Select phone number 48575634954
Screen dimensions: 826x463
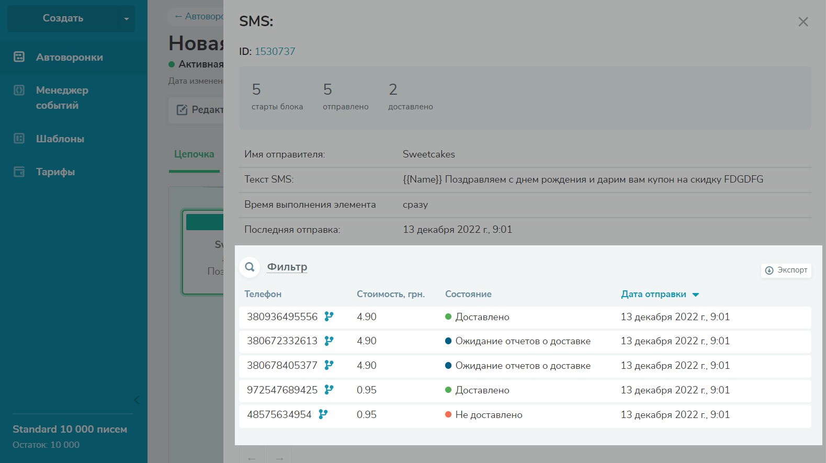[279, 414]
